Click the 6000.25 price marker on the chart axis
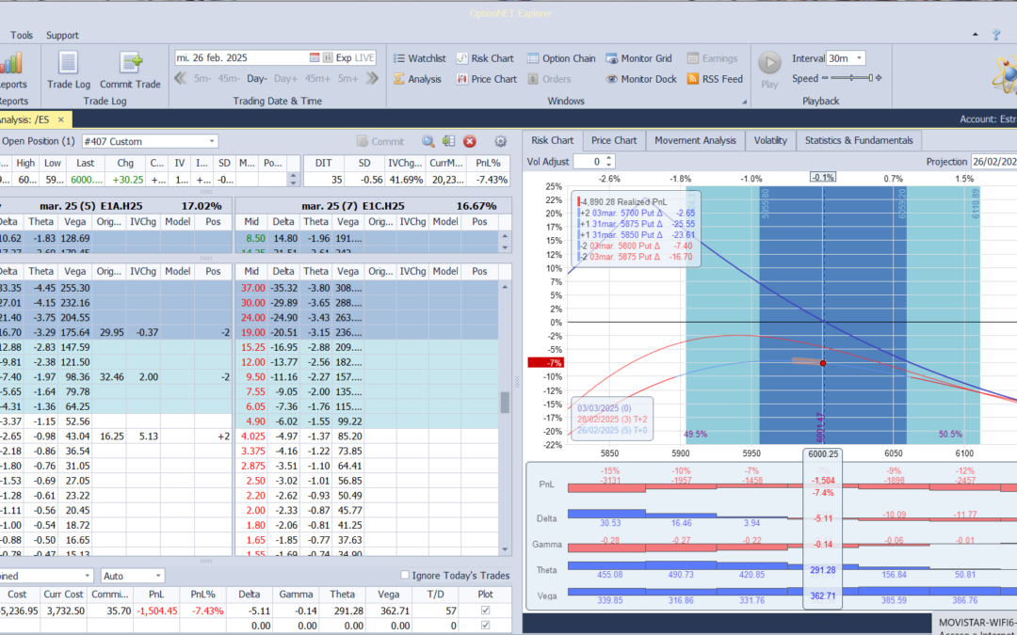 823,454
